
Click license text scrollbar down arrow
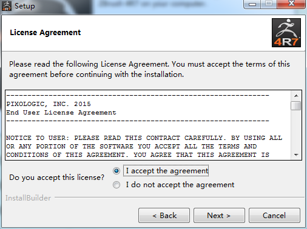[x=296, y=155]
